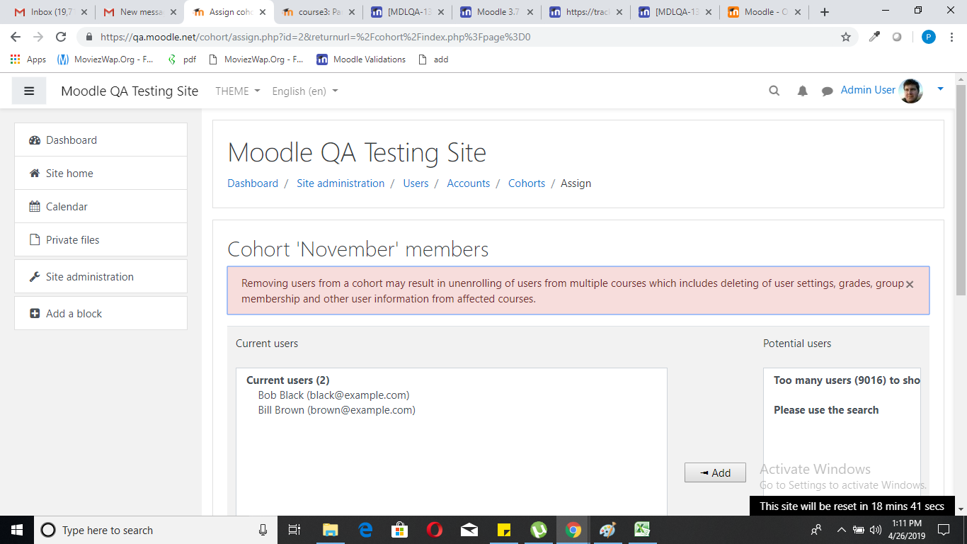Viewport: 967px width, 544px height.
Task: Switch to the course3 browser tab
Action: coord(318,12)
